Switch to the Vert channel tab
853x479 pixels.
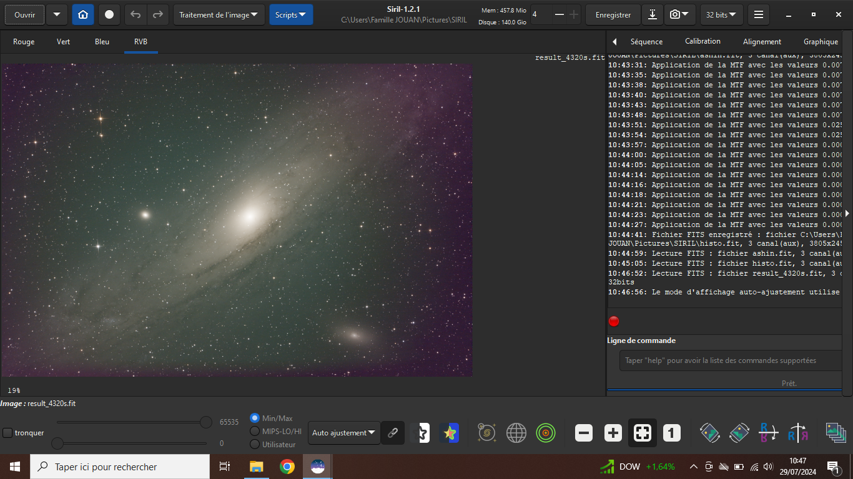[x=64, y=42]
